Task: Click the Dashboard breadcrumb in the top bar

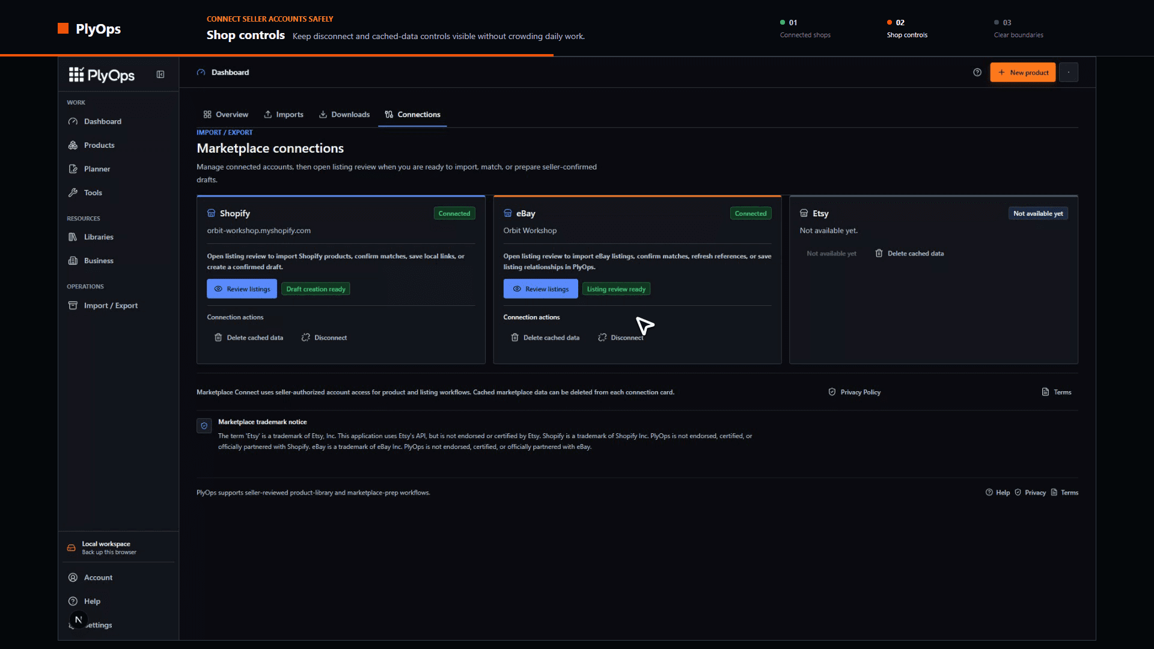Action: (x=223, y=72)
